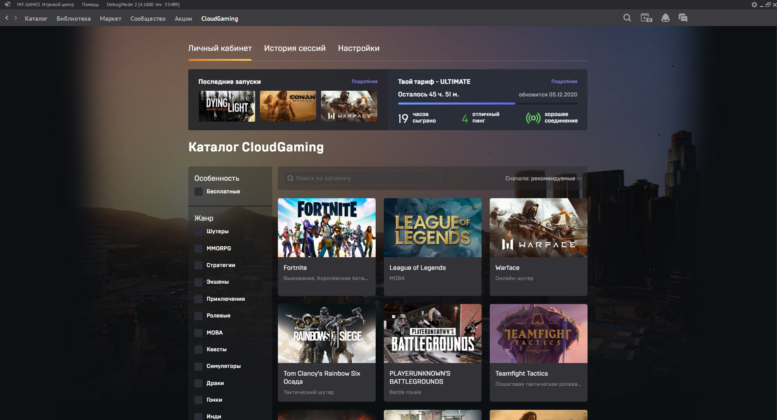The width and height of the screenshot is (777, 420).
Task: Open the Помощь menu in title bar
Action: pyautogui.click(x=90, y=4)
